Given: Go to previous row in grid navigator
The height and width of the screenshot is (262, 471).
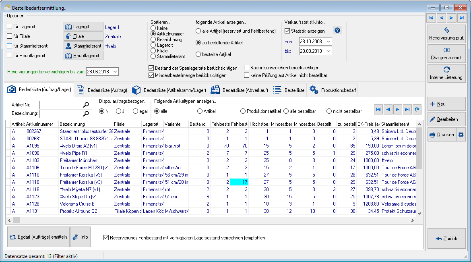Looking at the screenshot, I should [388, 110].
